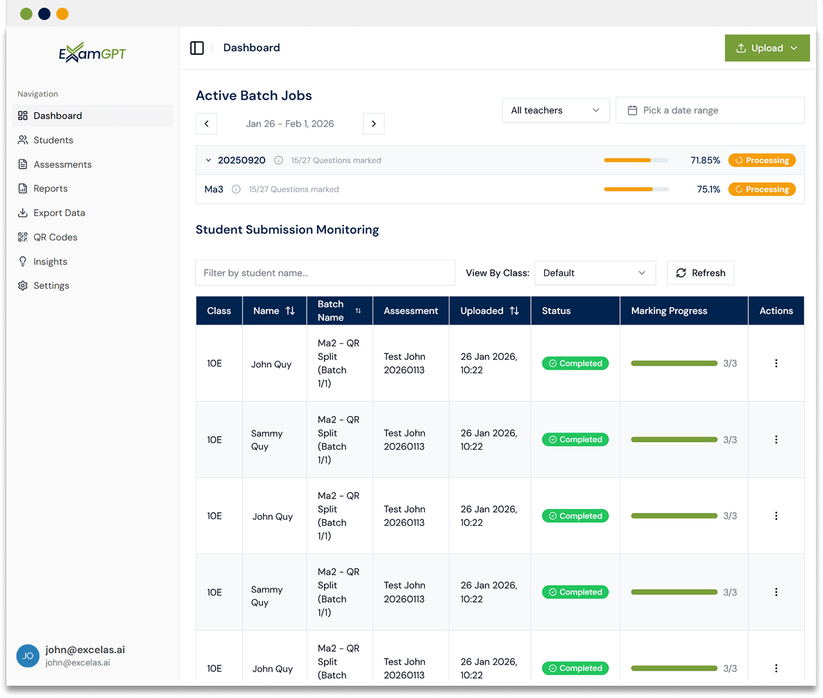Open the View By Class Default dropdown
The image size is (823, 698).
point(594,273)
